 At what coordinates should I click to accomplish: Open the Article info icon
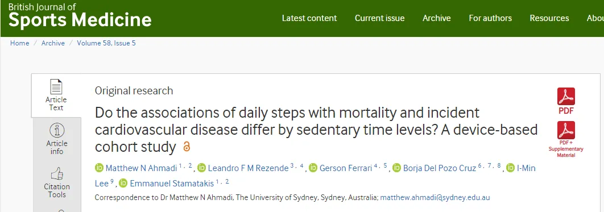pyautogui.click(x=57, y=131)
